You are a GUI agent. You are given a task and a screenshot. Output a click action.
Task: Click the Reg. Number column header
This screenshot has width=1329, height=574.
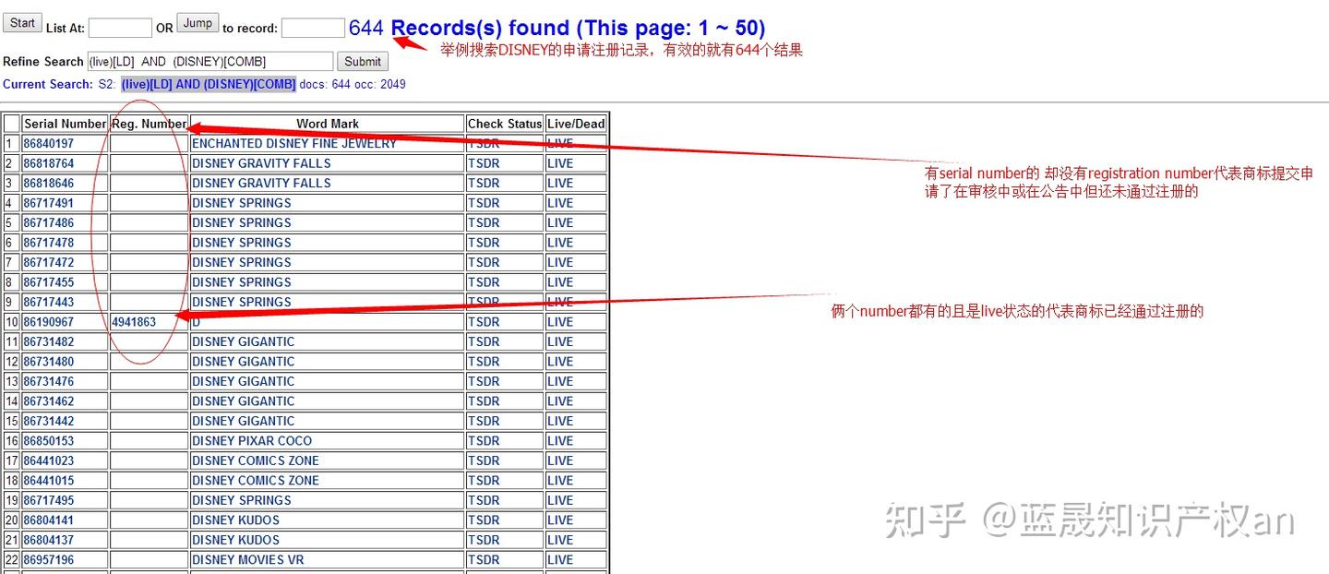(x=150, y=124)
